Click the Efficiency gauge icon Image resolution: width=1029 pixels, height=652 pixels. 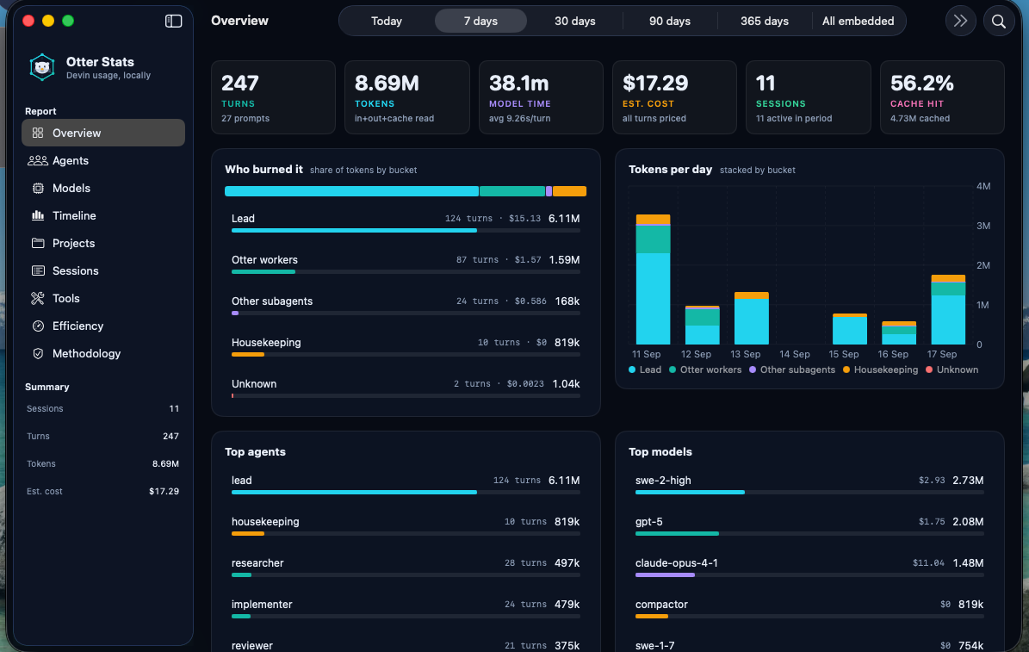click(38, 326)
